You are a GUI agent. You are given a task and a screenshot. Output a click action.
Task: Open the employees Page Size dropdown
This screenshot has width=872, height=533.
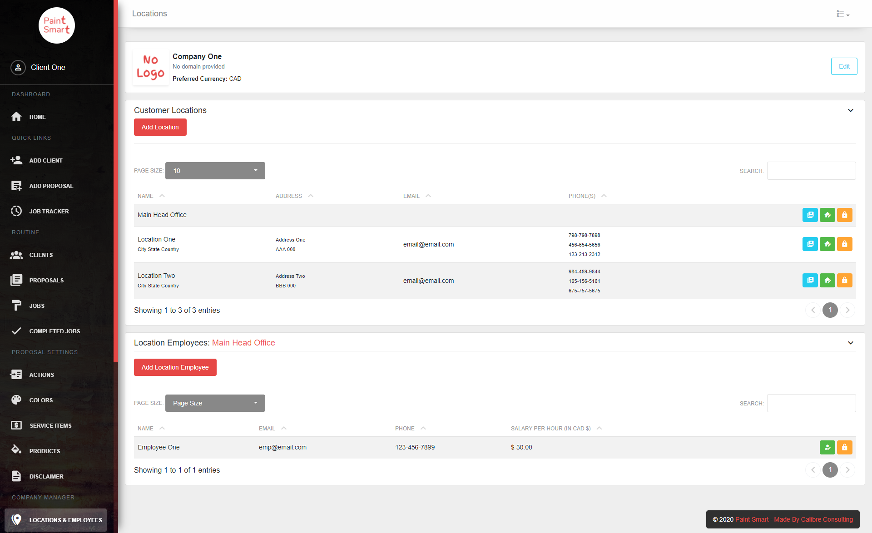(x=215, y=403)
